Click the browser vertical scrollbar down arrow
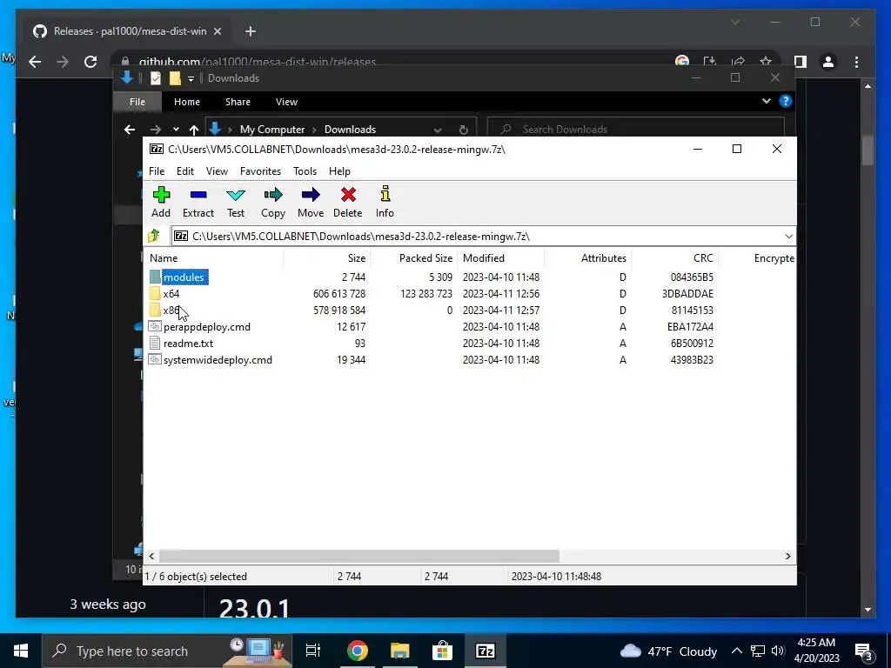The height and width of the screenshot is (668, 891). point(868,610)
